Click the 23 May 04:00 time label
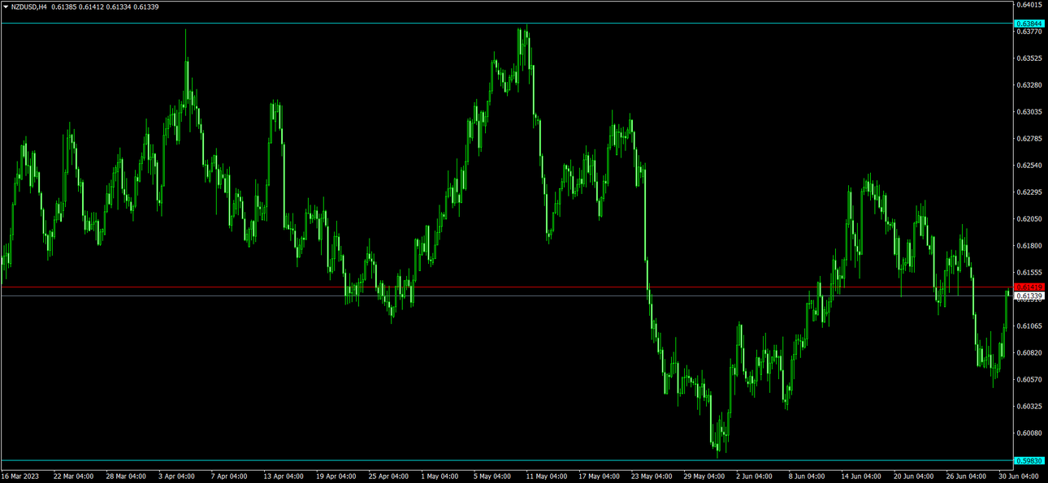Screen dimensions: 1048x483 (x=651, y=477)
